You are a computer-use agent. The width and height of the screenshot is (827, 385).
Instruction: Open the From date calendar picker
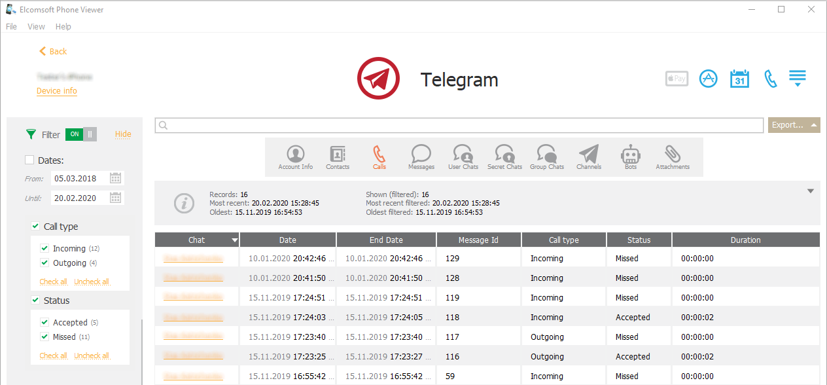(115, 178)
